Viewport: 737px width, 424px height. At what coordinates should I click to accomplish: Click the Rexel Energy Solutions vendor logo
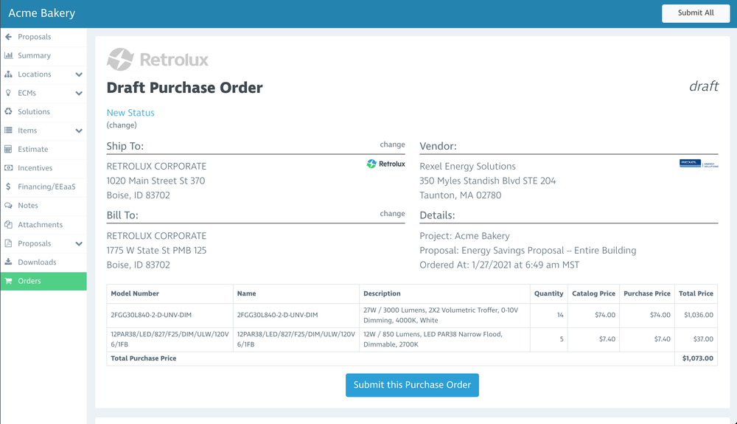point(699,164)
